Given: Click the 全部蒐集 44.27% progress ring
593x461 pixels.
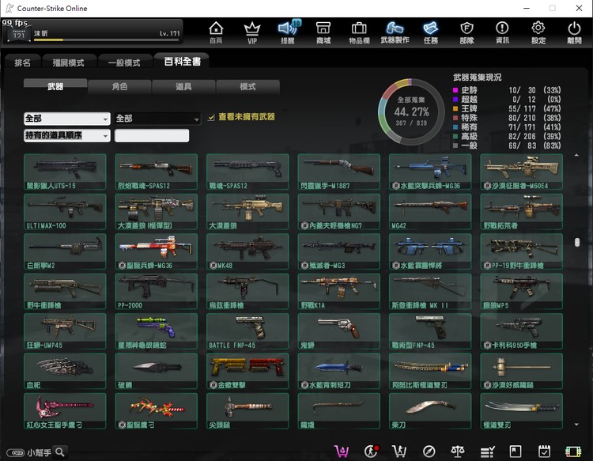Looking at the screenshot, I should 411,111.
